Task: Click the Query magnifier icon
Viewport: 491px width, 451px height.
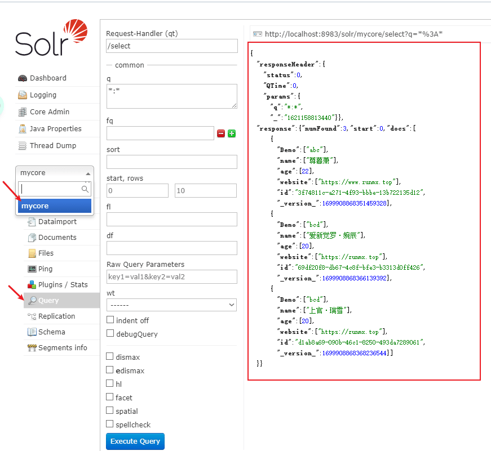Action: (32, 301)
